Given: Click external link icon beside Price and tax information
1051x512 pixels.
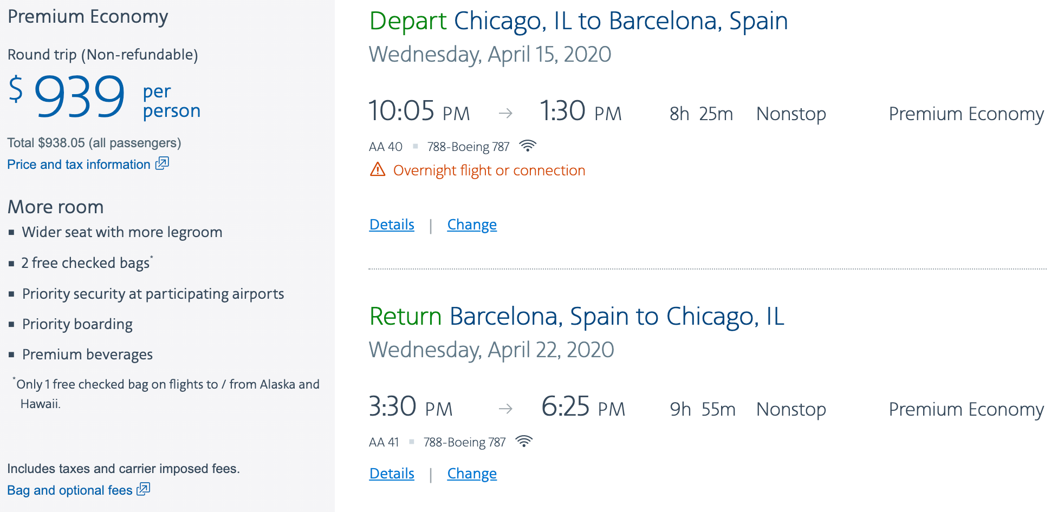Looking at the screenshot, I should click(162, 163).
